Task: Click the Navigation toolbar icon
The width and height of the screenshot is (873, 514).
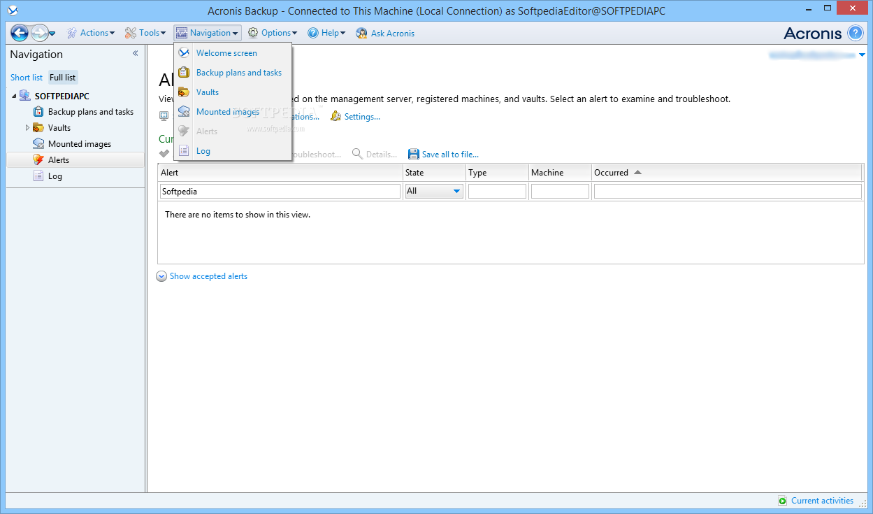Action: coord(182,33)
